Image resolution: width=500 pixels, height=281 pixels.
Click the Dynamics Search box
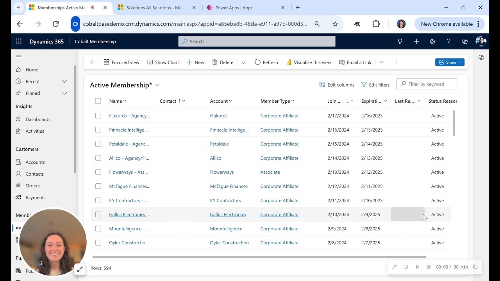257,41
